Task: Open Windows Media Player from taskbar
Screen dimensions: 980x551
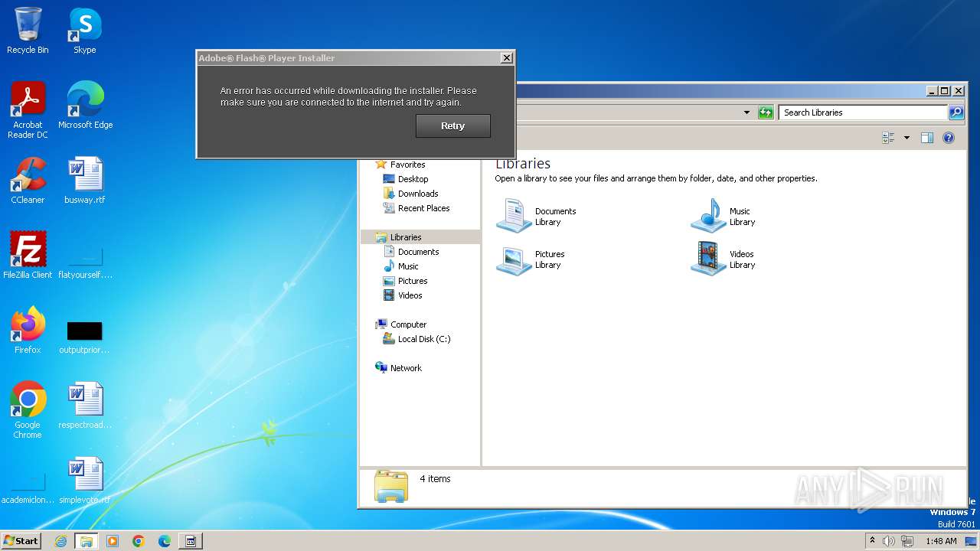Action: point(113,541)
